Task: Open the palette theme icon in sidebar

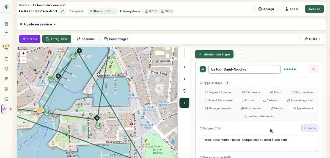Action: tap(6, 69)
